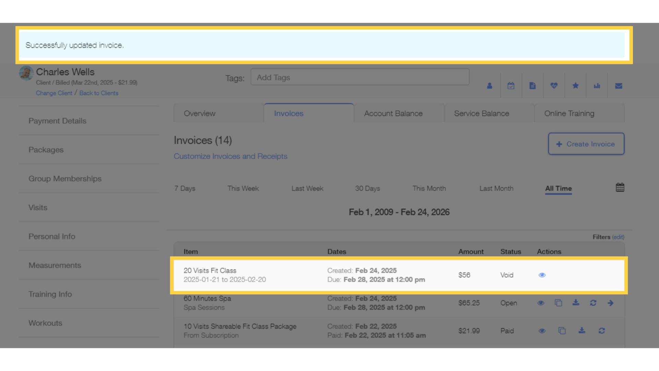The image size is (659, 371).
Task: Open the Service Balance tab
Action: 482,113
